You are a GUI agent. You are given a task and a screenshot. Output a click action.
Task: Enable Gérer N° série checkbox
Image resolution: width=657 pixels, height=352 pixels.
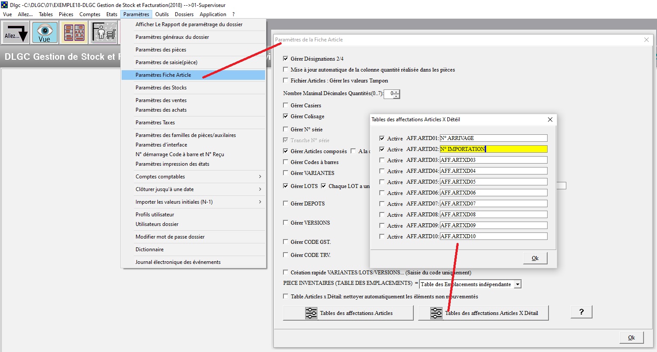tap(286, 129)
